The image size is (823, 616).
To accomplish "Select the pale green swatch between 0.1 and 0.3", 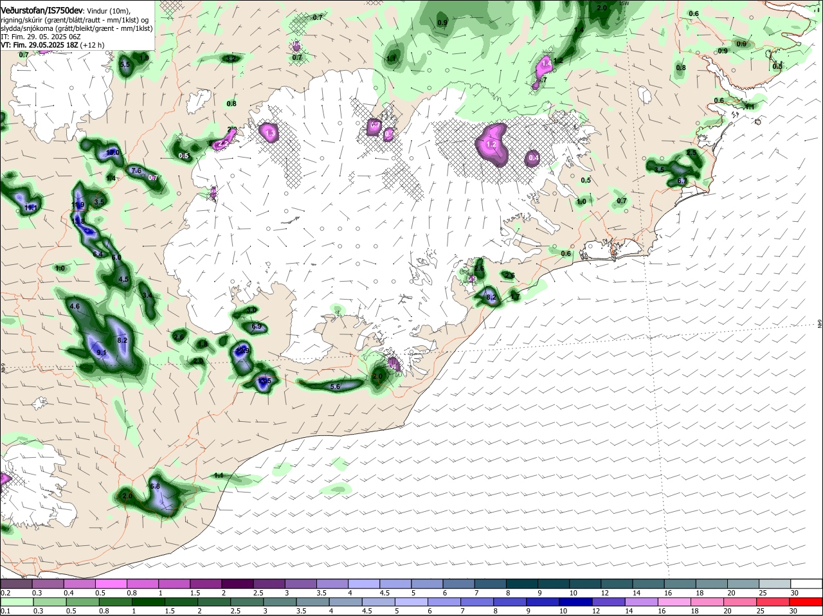I will point(15,601).
